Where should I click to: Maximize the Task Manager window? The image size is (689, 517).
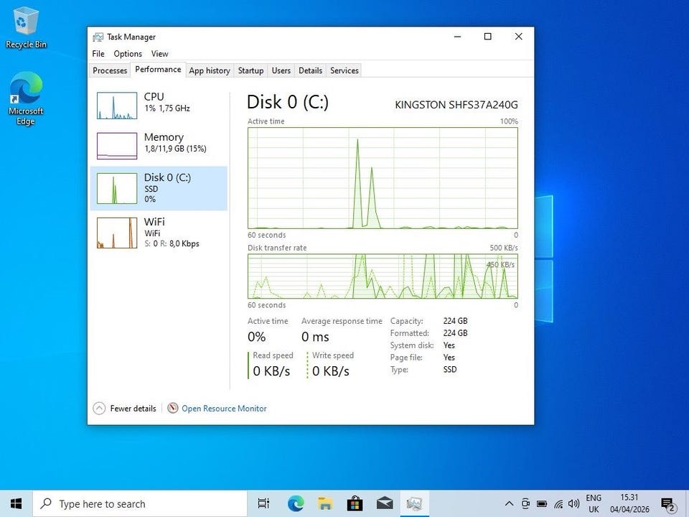click(488, 37)
